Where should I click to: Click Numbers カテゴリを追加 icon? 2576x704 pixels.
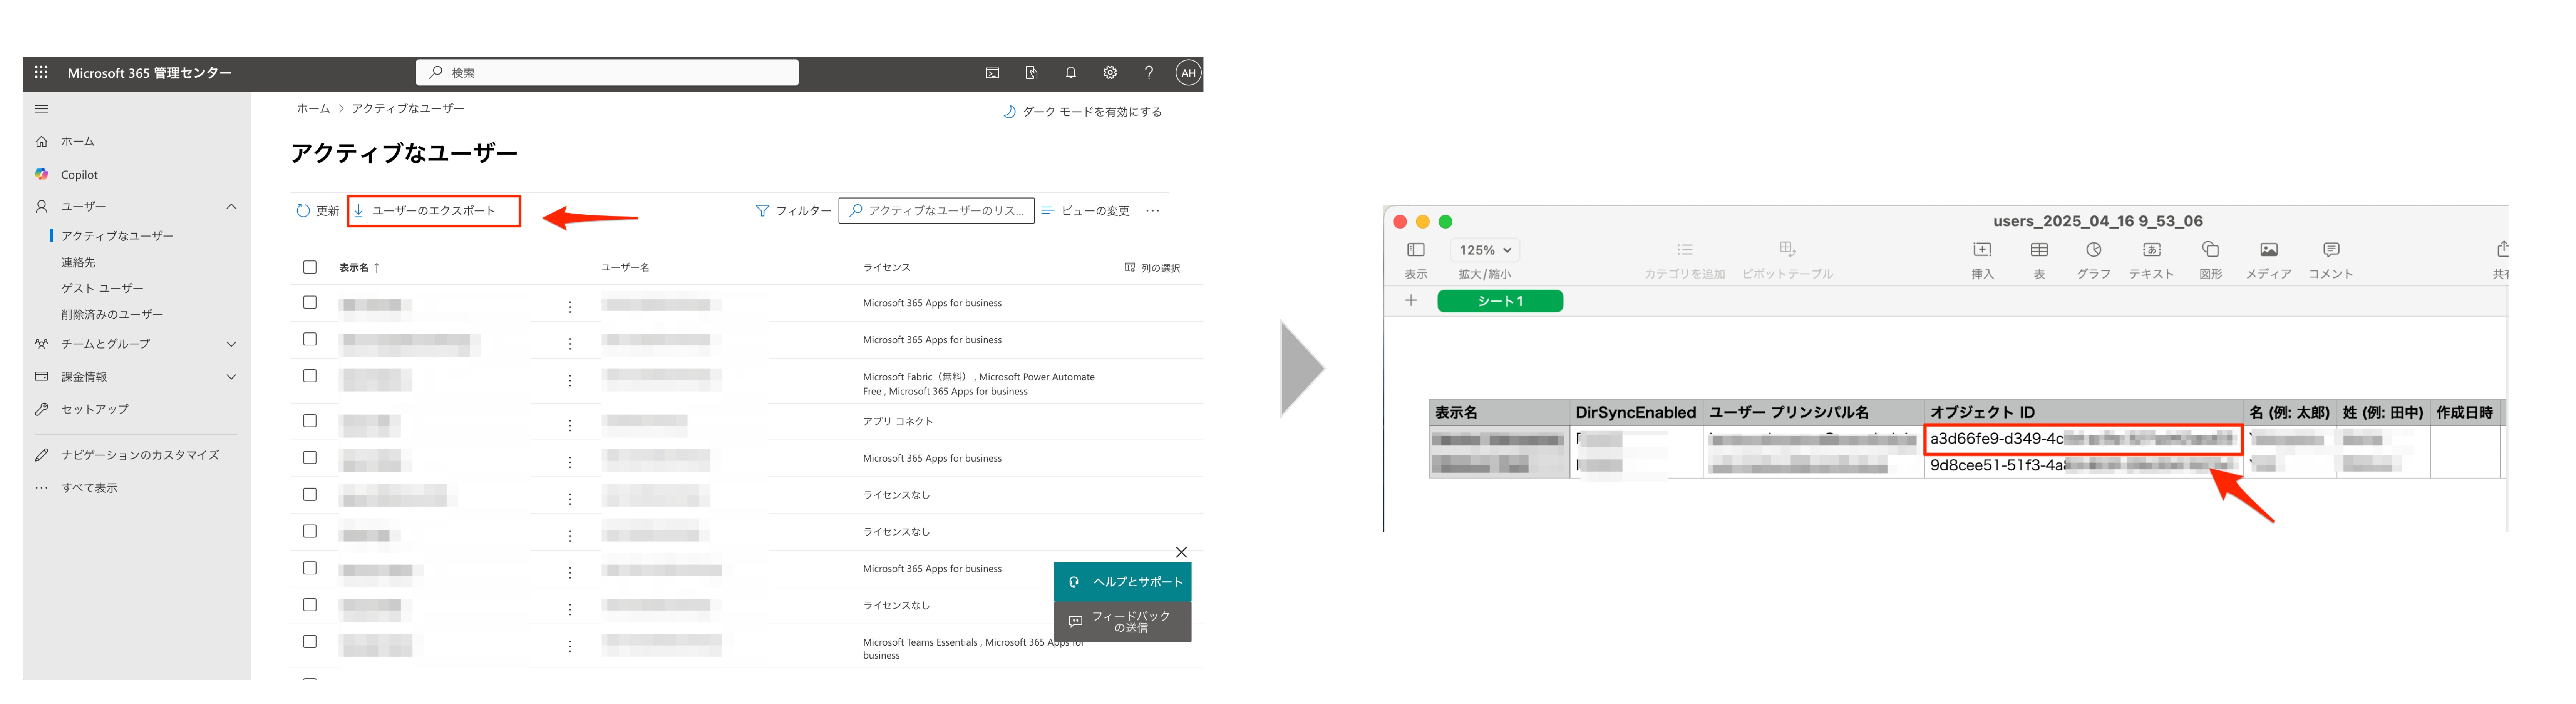click(1685, 250)
